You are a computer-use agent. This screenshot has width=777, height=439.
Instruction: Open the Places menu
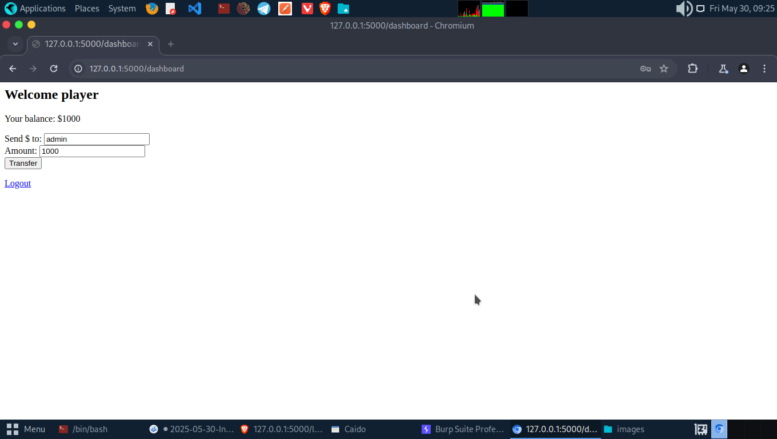point(87,9)
